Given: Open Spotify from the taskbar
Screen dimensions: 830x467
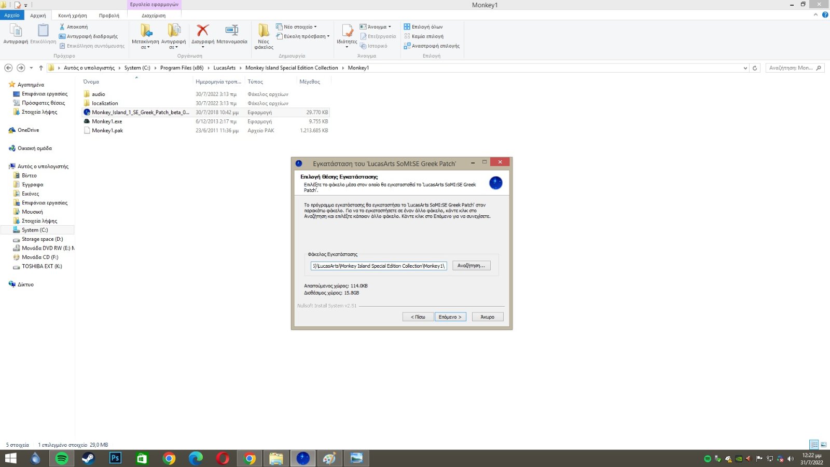Looking at the screenshot, I should pos(62,458).
